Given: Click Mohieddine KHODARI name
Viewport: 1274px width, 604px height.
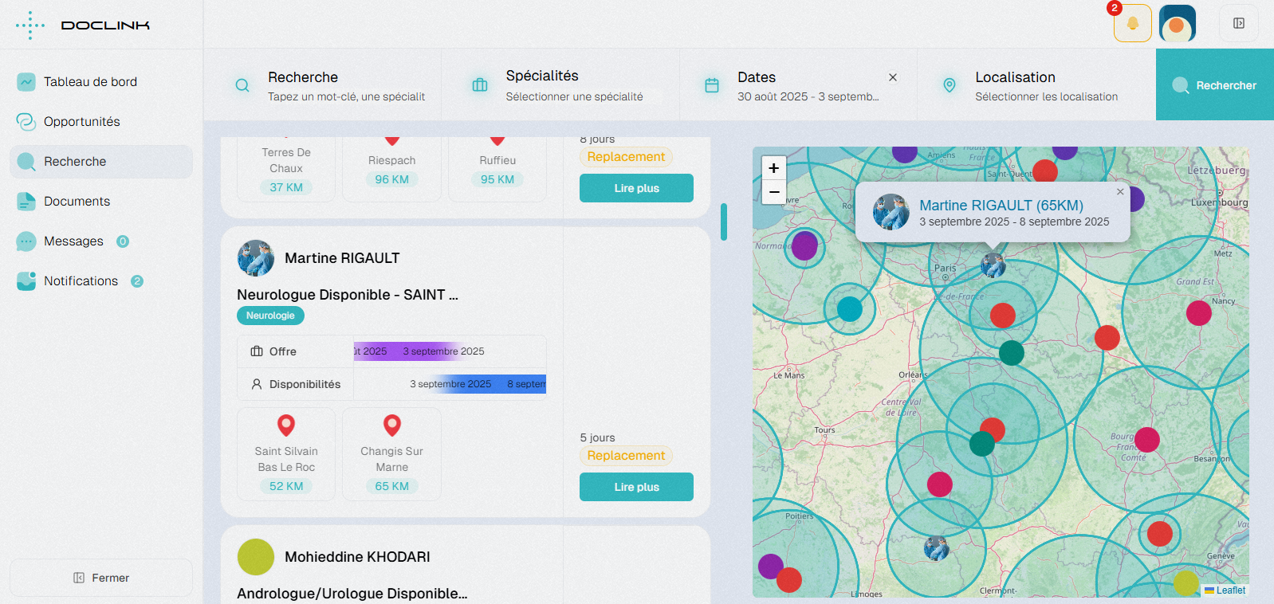Looking at the screenshot, I should 357,557.
